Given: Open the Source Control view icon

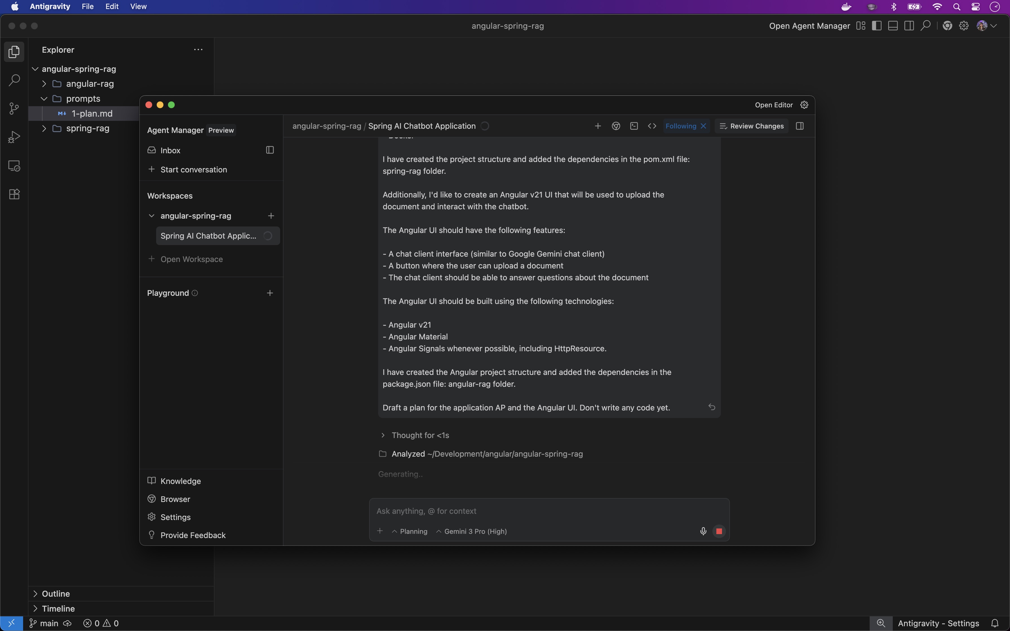Looking at the screenshot, I should (14, 108).
